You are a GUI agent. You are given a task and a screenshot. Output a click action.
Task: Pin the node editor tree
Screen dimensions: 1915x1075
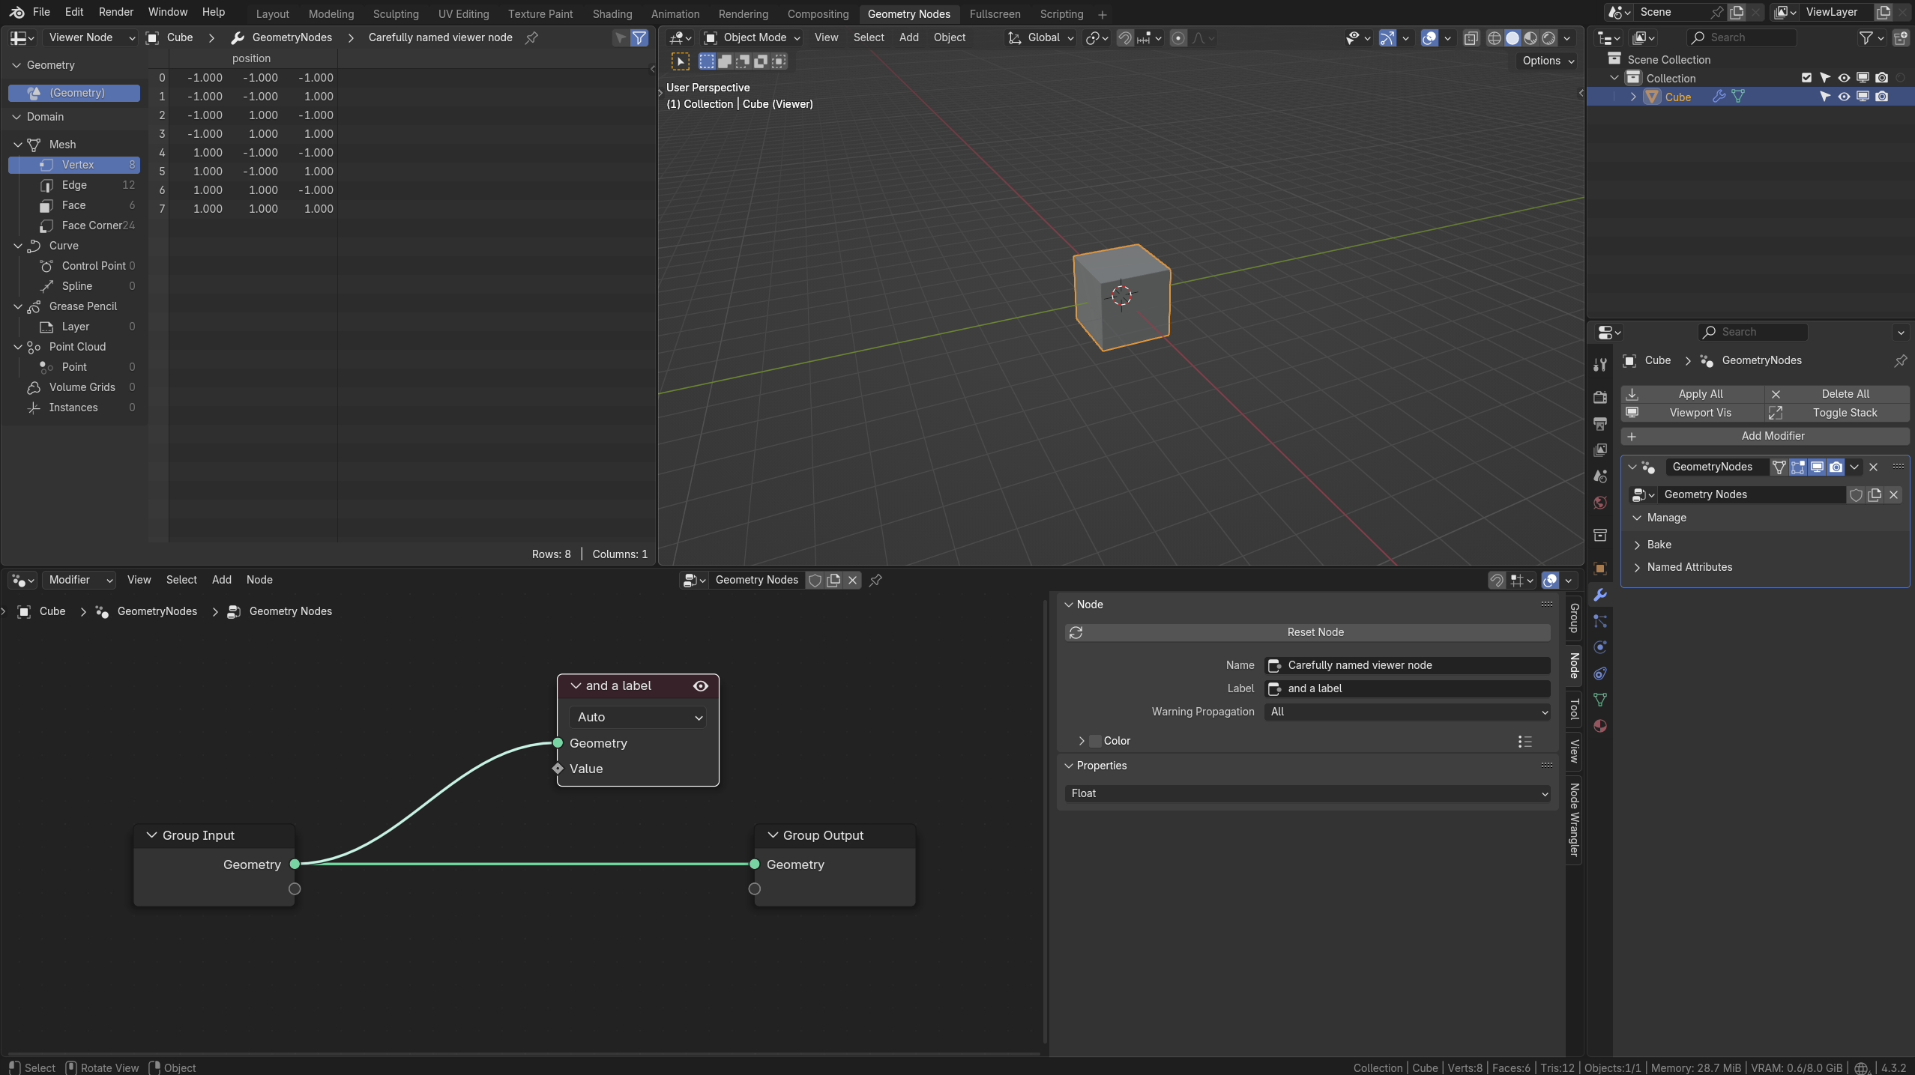(875, 580)
